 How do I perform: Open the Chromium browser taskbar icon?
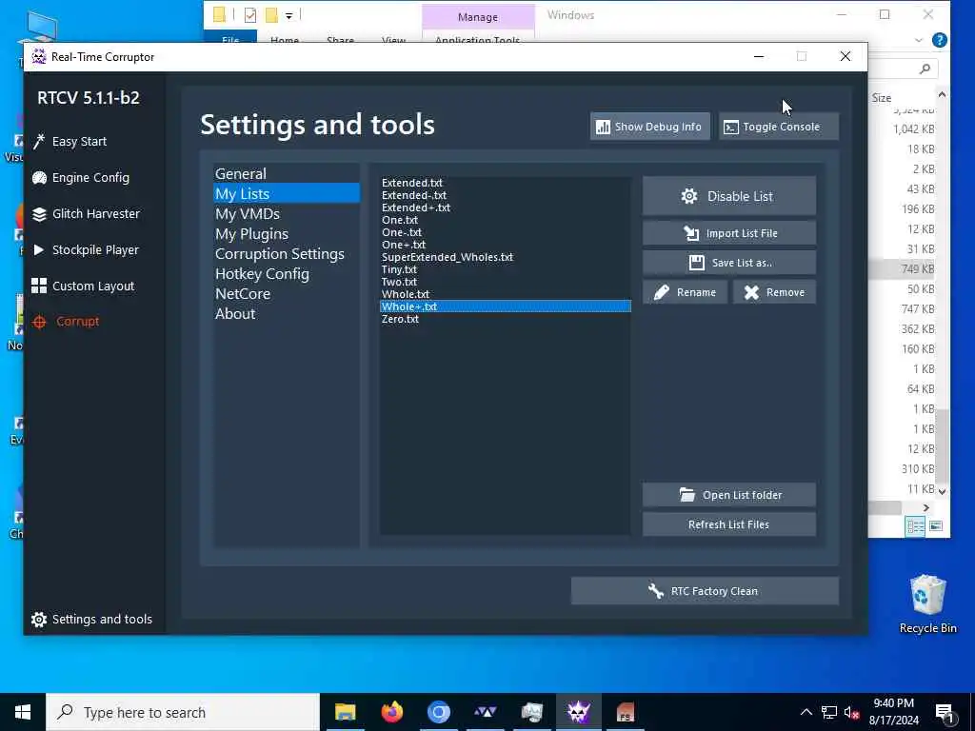[x=438, y=712]
